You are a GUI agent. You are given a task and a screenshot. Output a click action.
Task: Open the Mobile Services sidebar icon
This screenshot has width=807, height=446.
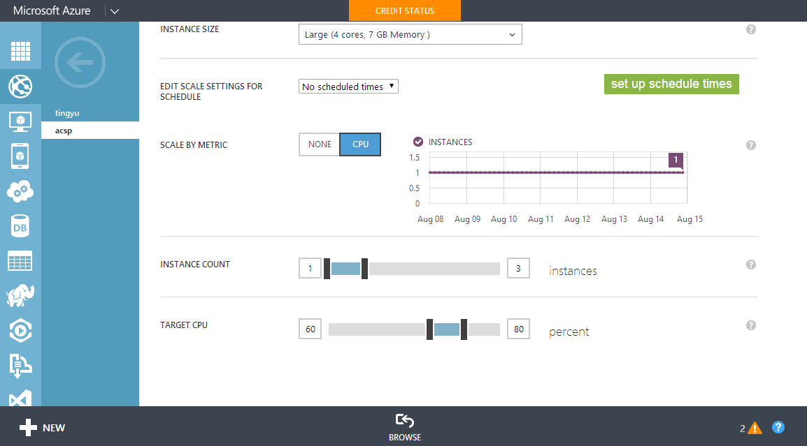(20, 156)
